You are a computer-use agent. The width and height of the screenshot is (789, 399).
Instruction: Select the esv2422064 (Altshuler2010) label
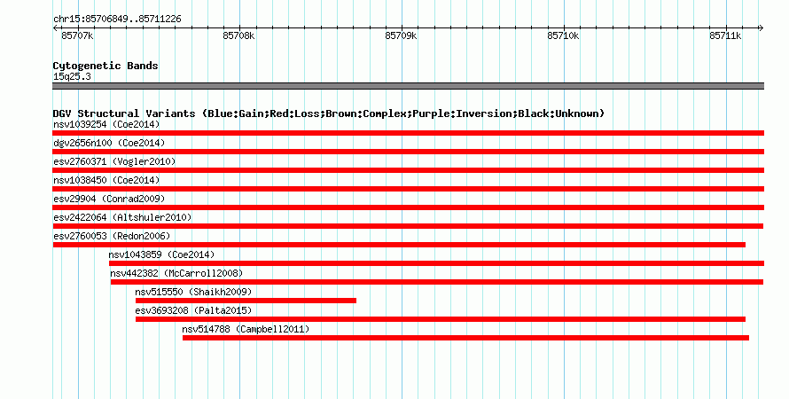coord(122,217)
